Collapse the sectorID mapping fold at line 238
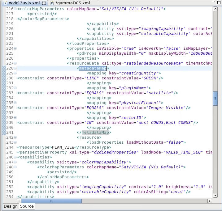 tap(15, 118)
